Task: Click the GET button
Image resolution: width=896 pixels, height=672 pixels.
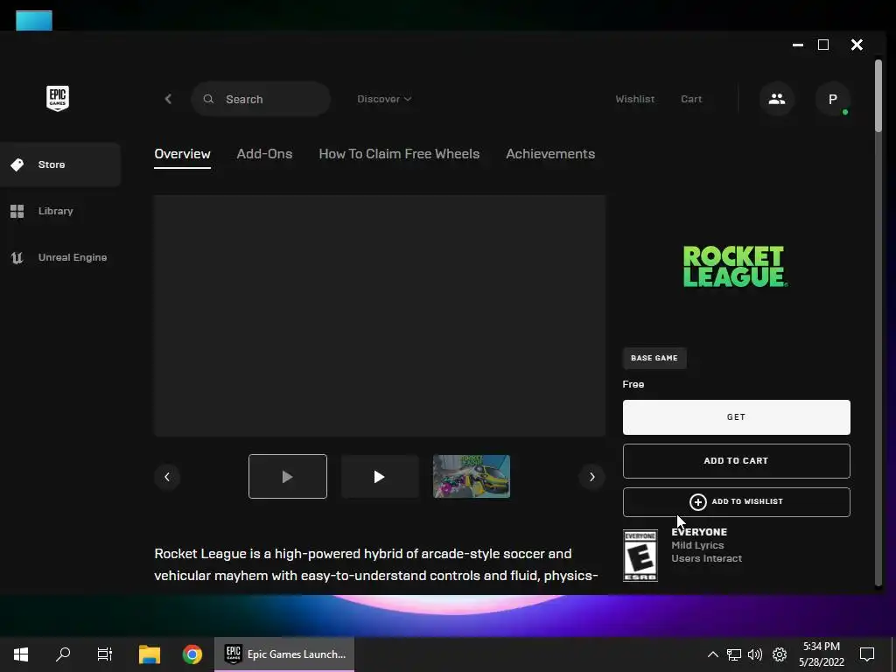Action: pos(736,417)
